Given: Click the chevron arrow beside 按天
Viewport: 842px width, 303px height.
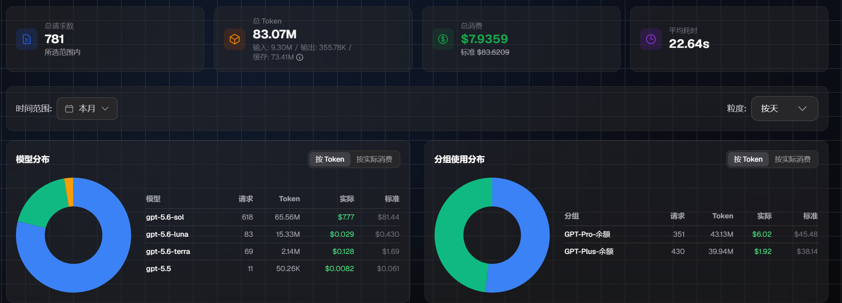Looking at the screenshot, I should 802,109.
